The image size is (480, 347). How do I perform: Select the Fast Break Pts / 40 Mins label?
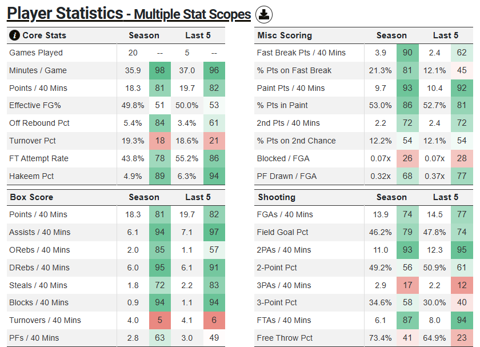tap(301, 53)
